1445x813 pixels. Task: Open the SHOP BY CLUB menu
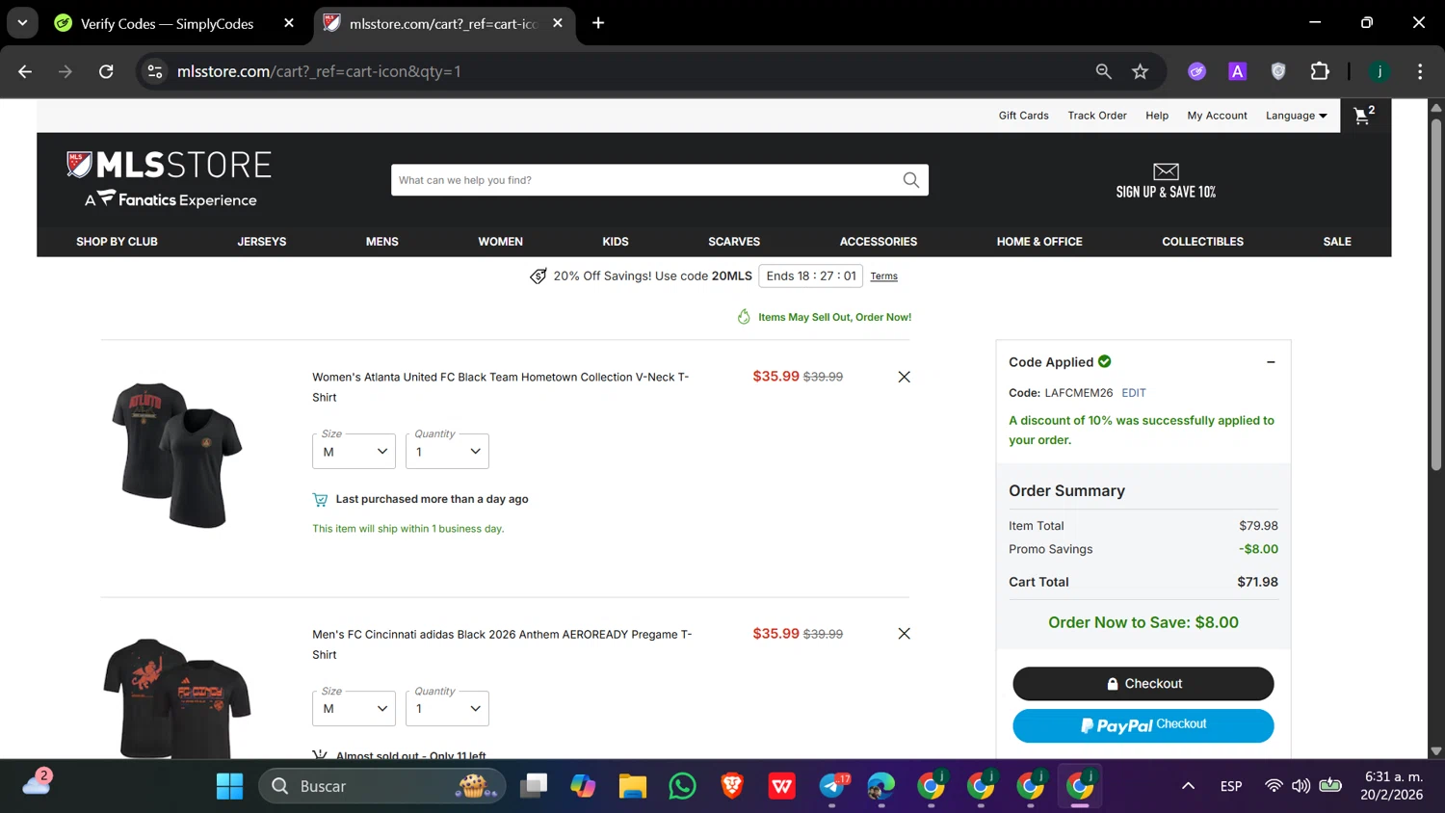[x=117, y=242]
